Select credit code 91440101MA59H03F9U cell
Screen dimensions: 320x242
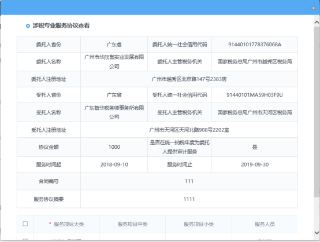tap(255, 95)
